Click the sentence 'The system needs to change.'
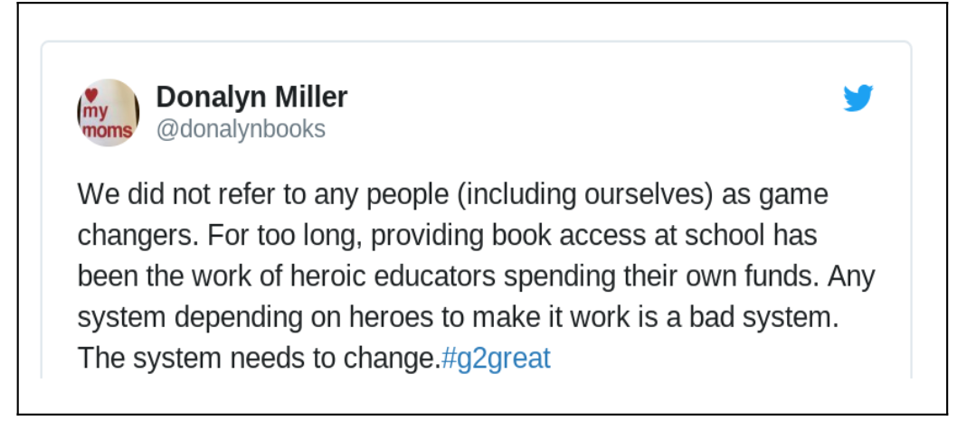957x421 pixels. [259, 359]
